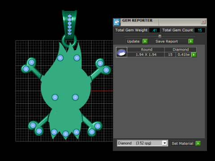This screenshot has width=215, height=161.
Task: Click the Gem Reporter logo icon
Action: click(x=116, y=22)
